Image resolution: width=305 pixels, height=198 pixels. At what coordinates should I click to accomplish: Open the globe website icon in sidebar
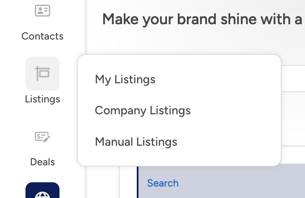(x=42, y=192)
